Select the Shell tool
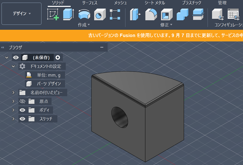The height and width of the screenshot is (165, 243). tap(167, 14)
